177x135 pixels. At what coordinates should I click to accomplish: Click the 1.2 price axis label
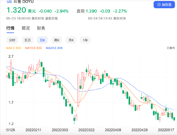coord(11,124)
